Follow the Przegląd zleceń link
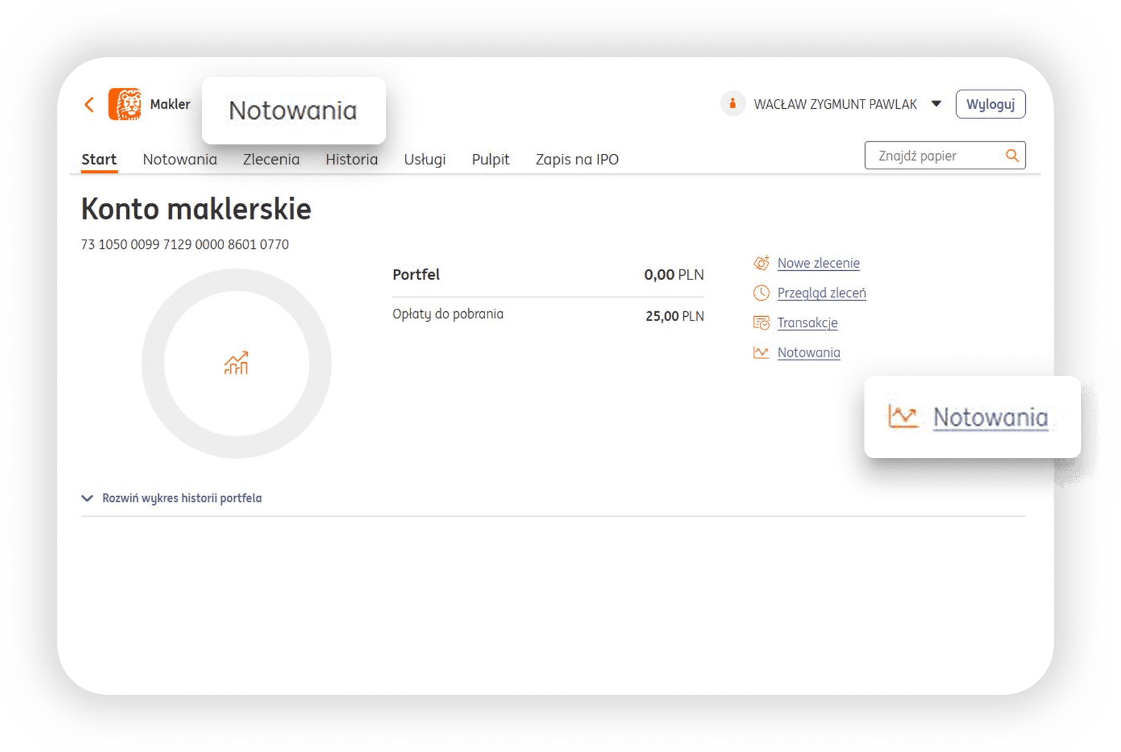The image size is (1121, 752). [821, 293]
